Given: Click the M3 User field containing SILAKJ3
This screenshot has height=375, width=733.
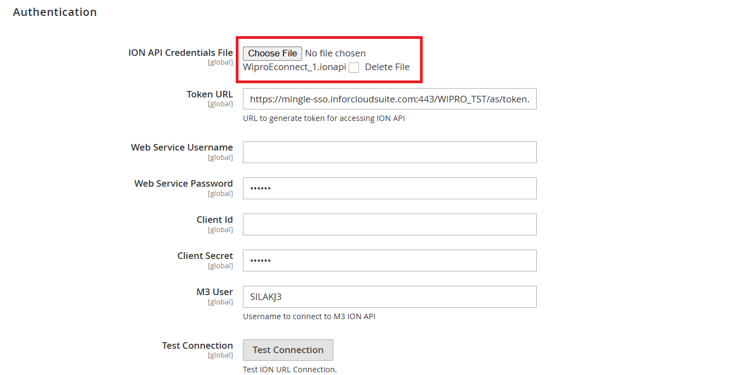Looking at the screenshot, I should tap(389, 297).
